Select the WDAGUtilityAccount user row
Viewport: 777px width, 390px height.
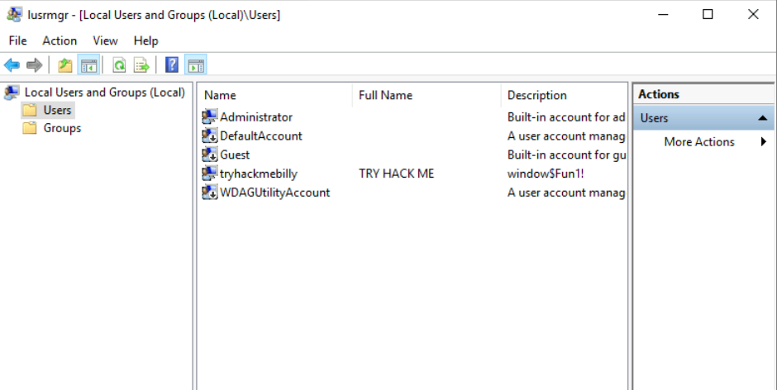tap(274, 193)
